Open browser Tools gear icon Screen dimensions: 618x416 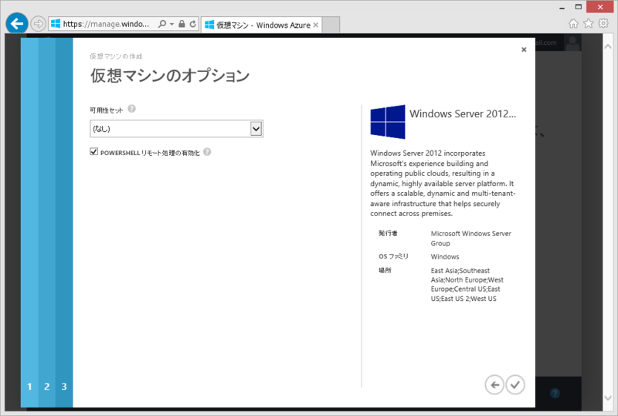click(x=603, y=24)
